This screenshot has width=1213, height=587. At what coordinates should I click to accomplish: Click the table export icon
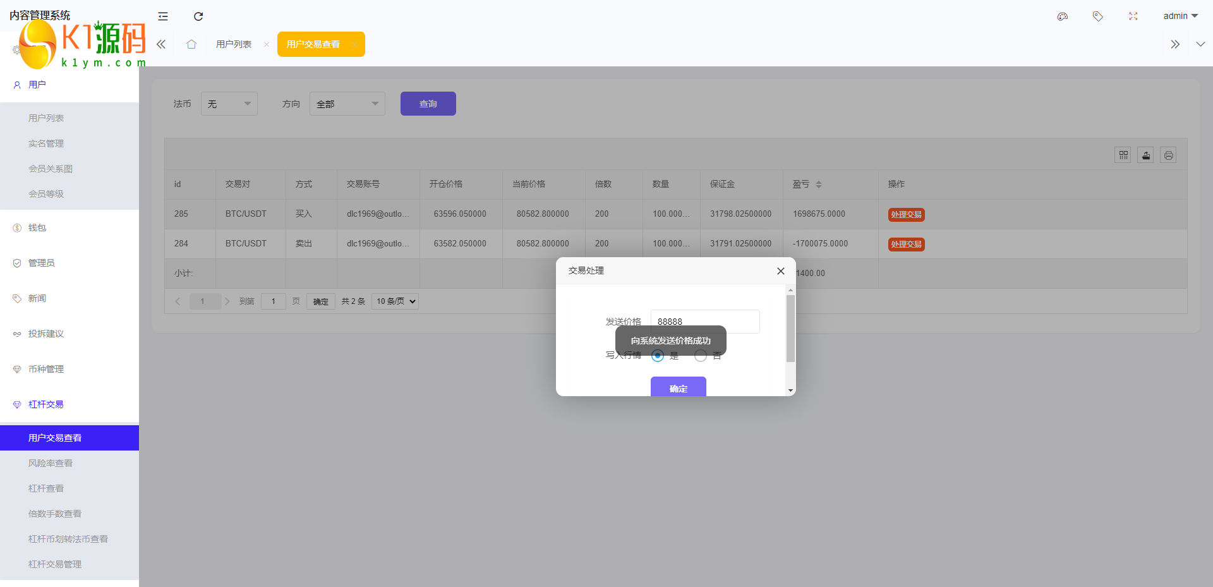pos(1145,155)
